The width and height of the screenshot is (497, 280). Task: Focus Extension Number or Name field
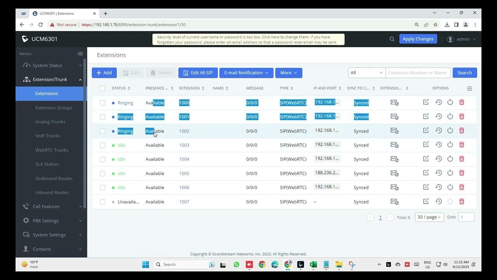point(418,73)
